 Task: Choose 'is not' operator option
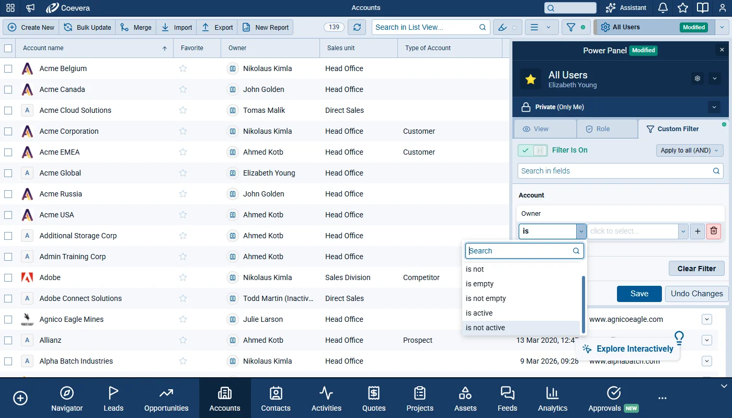(522, 269)
